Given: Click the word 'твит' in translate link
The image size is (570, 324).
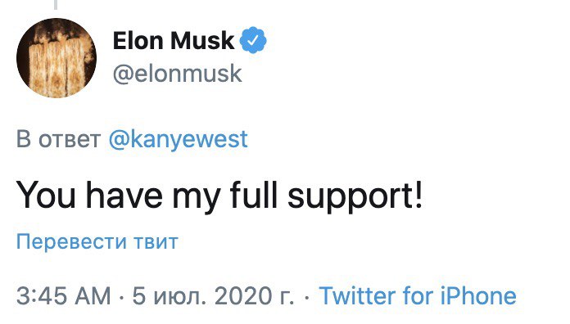Looking at the screenshot, I should pyautogui.click(x=156, y=241).
